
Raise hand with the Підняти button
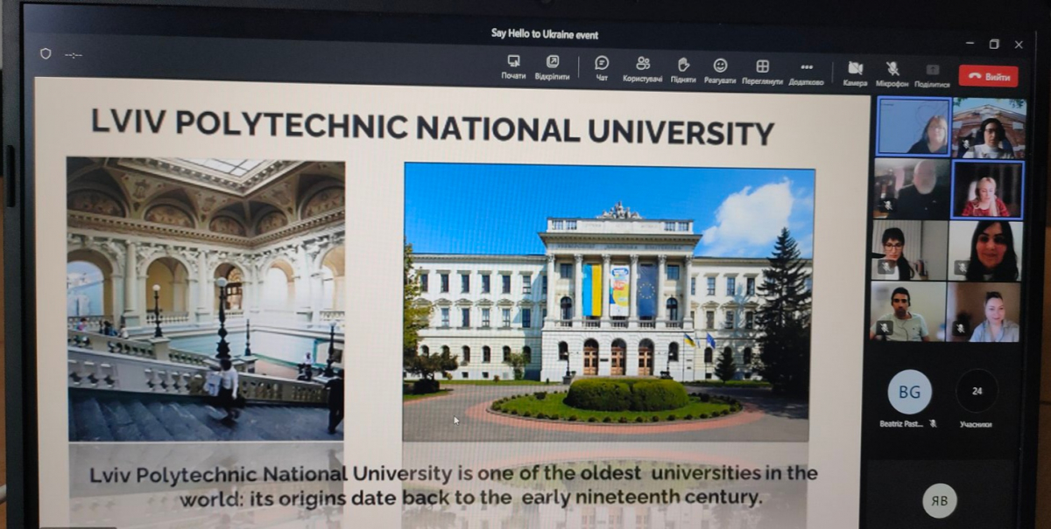coord(683,65)
